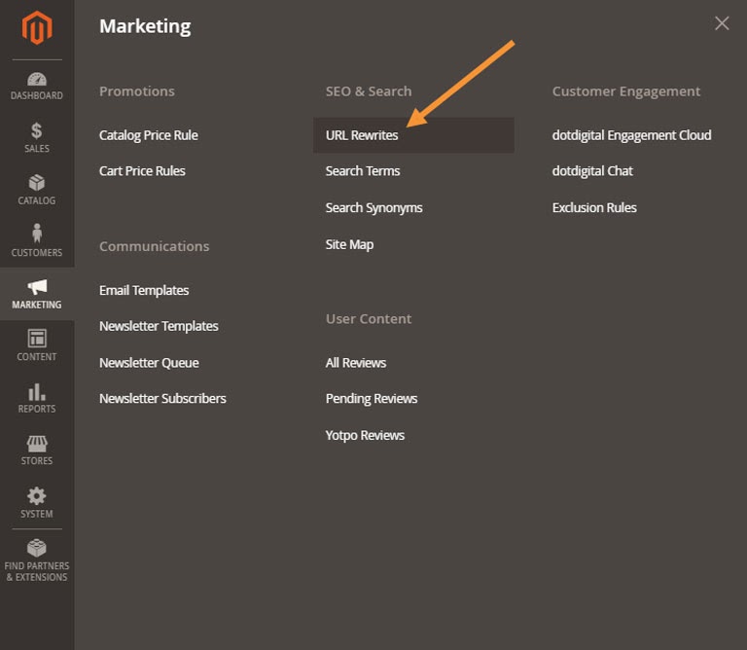Go to Cart Price Rules

142,171
